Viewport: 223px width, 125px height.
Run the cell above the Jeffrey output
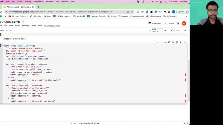click(1, 35)
